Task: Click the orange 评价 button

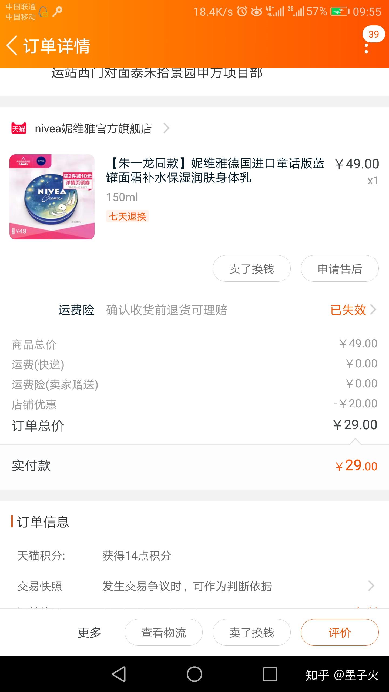Action: pos(340,633)
